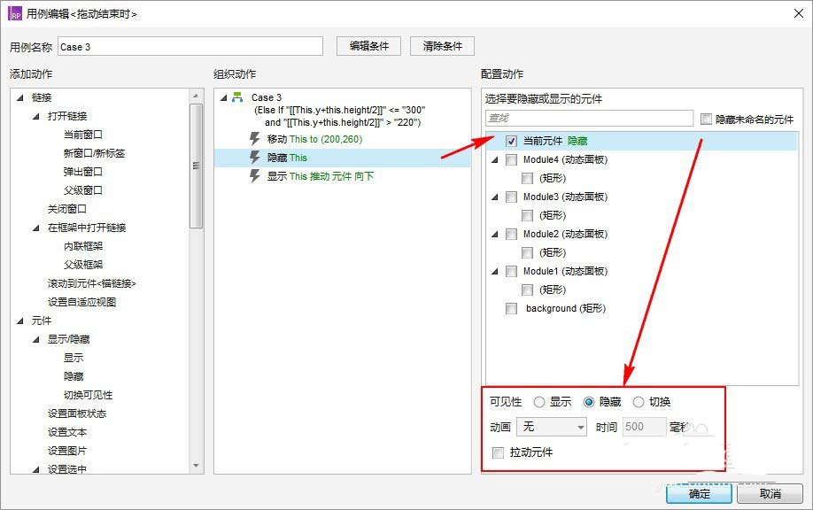Check the 矩形 checkbox under Module1
Viewport: 813px width, 510px height.
point(527,290)
